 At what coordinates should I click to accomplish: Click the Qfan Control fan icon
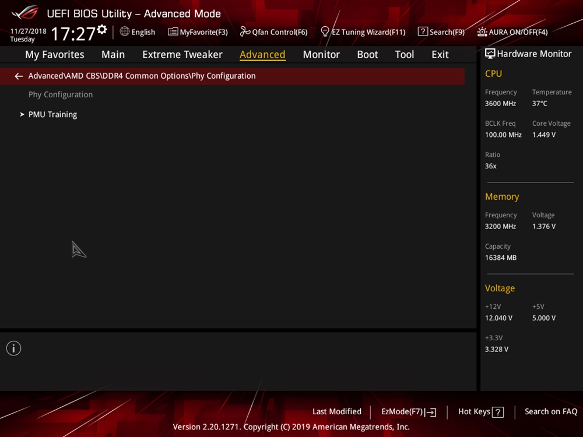[245, 31]
